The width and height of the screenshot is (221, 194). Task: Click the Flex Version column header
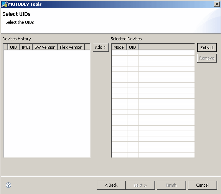click(71, 47)
